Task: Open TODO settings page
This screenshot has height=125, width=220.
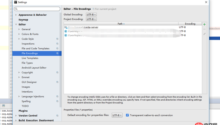Action: click(25, 106)
